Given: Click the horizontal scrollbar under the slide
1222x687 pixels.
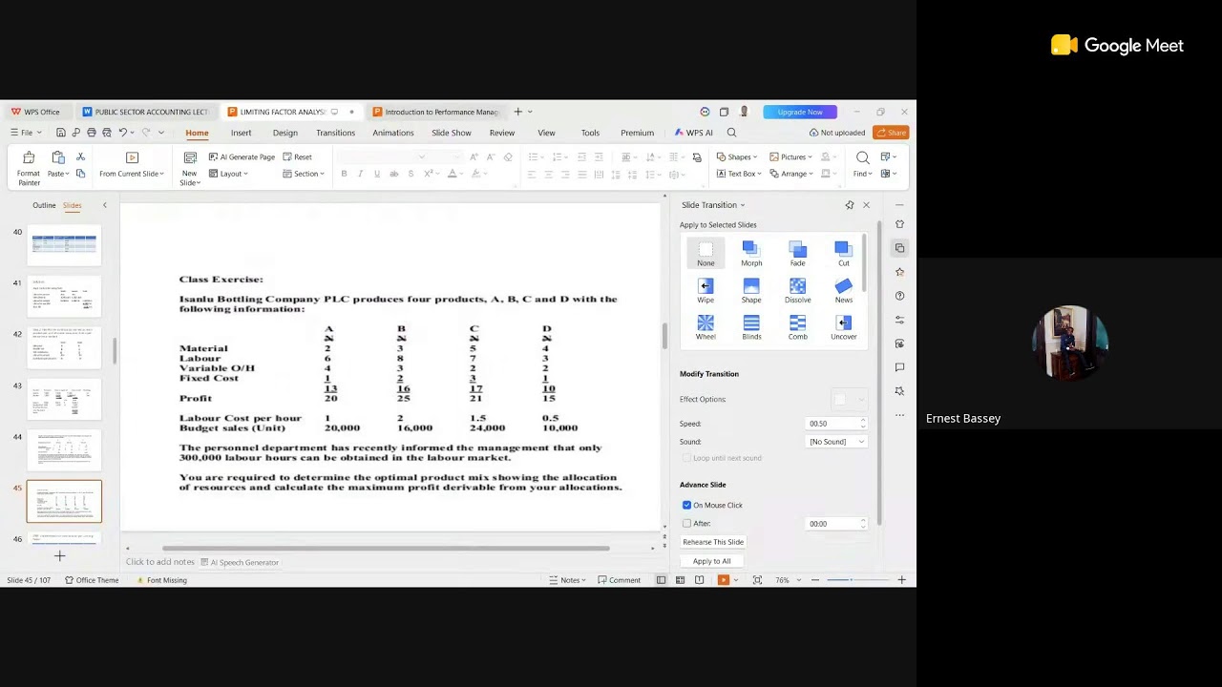Looking at the screenshot, I should pos(386,548).
